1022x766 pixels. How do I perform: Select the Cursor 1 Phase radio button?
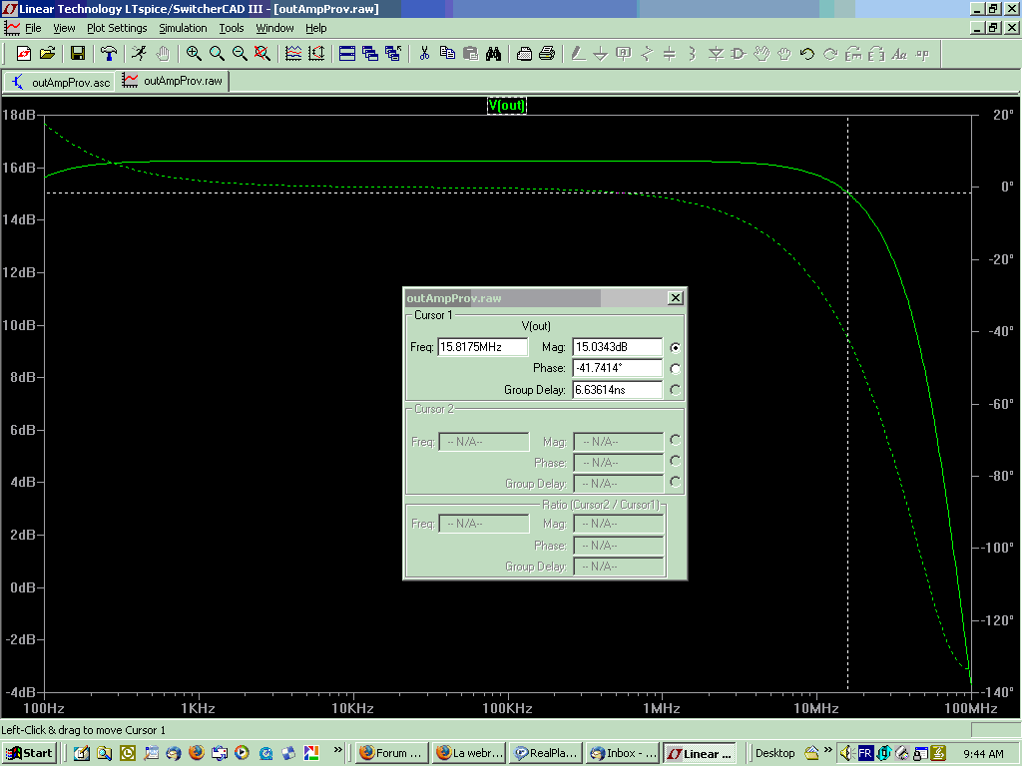click(676, 369)
